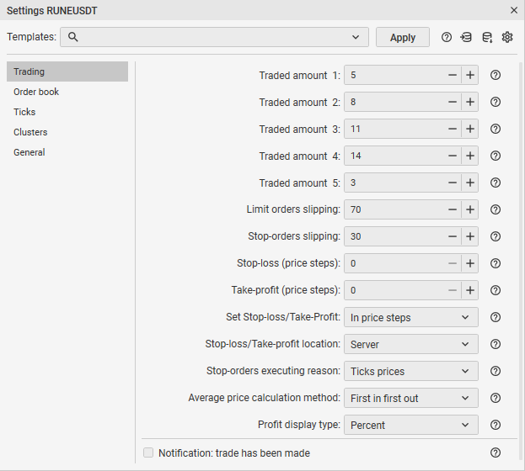This screenshot has width=525, height=471.
Task: Show help for Traded amount 3
Action: point(496,129)
